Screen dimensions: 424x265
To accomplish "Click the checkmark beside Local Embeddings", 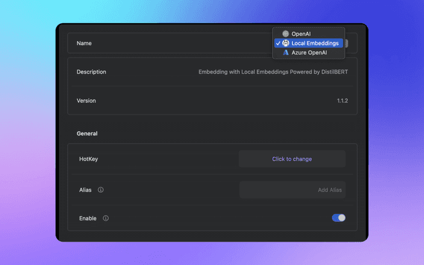I will pos(278,43).
